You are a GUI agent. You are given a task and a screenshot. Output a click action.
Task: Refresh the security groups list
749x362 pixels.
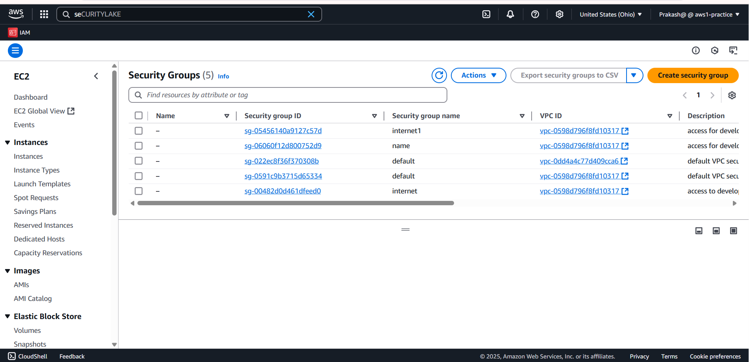point(439,75)
